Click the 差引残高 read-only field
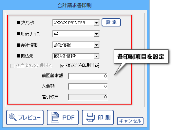The width and height of the screenshot is (172, 130). tap(88, 97)
